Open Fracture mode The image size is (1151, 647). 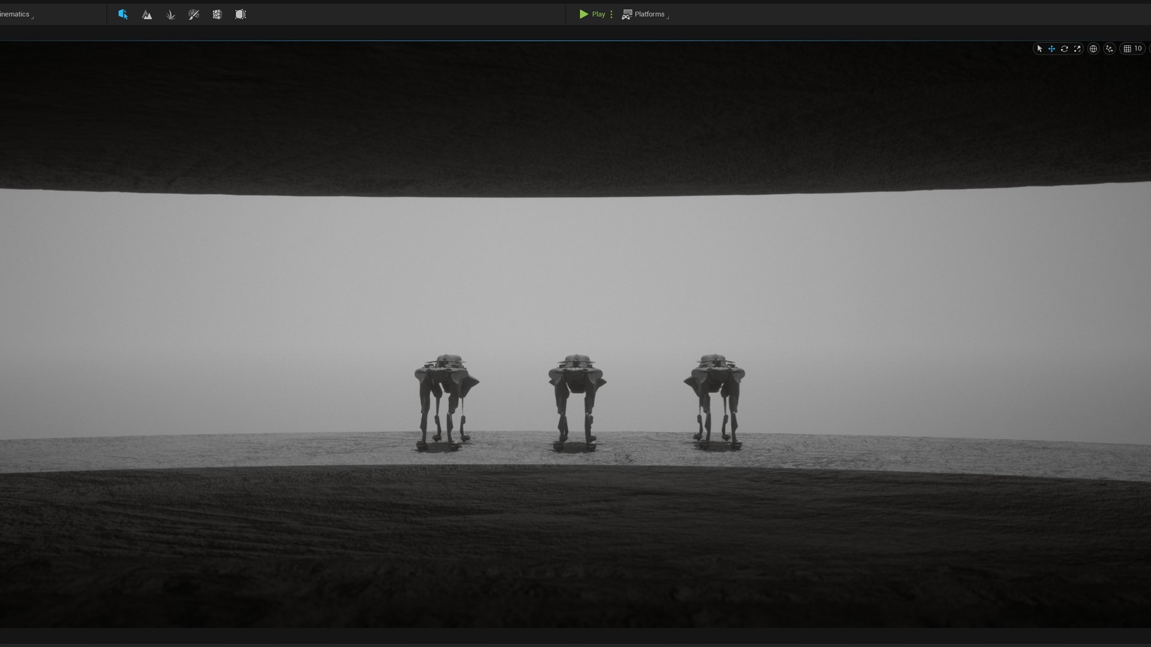point(217,14)
